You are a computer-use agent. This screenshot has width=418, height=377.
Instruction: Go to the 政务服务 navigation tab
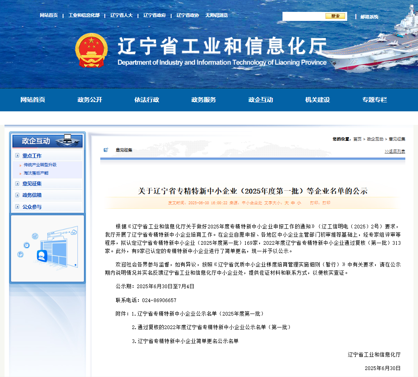tap(203, 100)
